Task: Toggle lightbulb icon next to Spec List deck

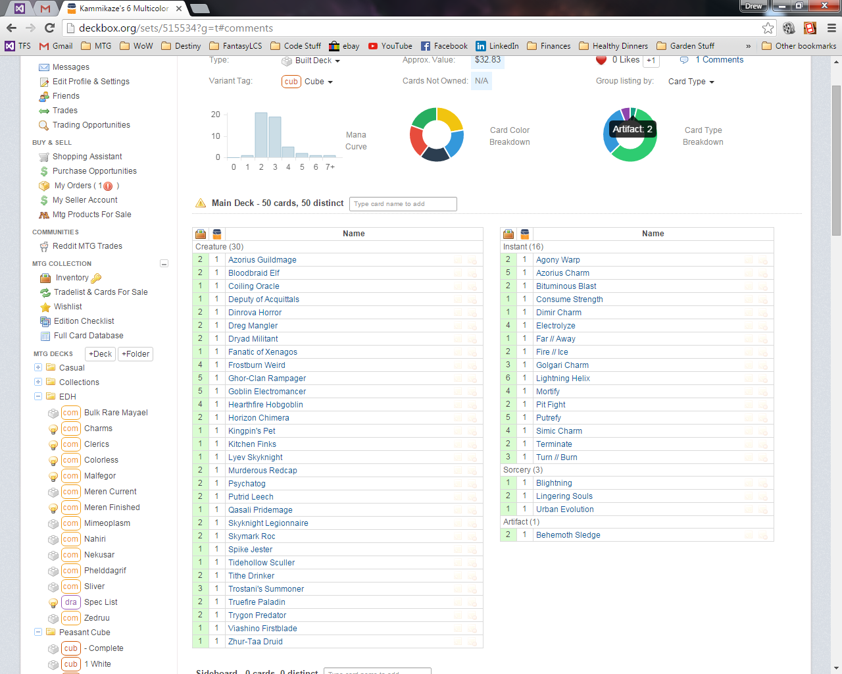Action: click(53, 603)
